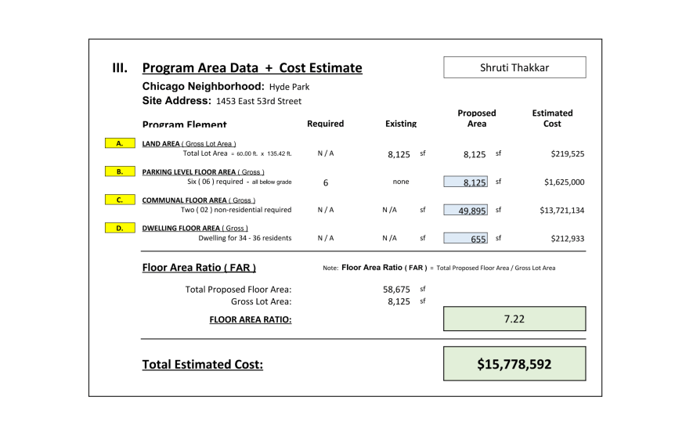Select the yellow B. row label
Image resolution: width=675 pixels, height=436 pixels.
pos(119,172)
